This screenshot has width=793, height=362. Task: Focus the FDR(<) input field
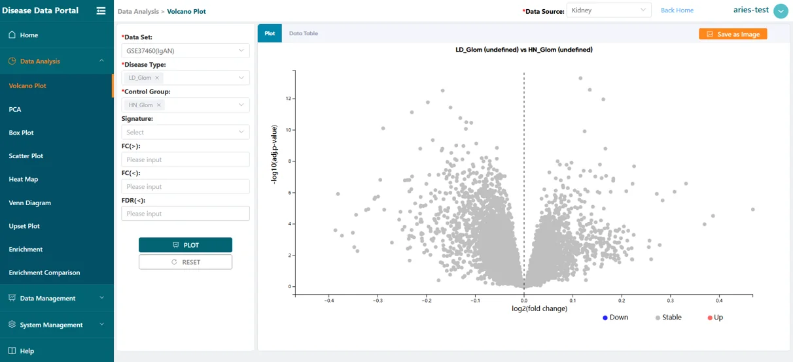click(185, 214)
